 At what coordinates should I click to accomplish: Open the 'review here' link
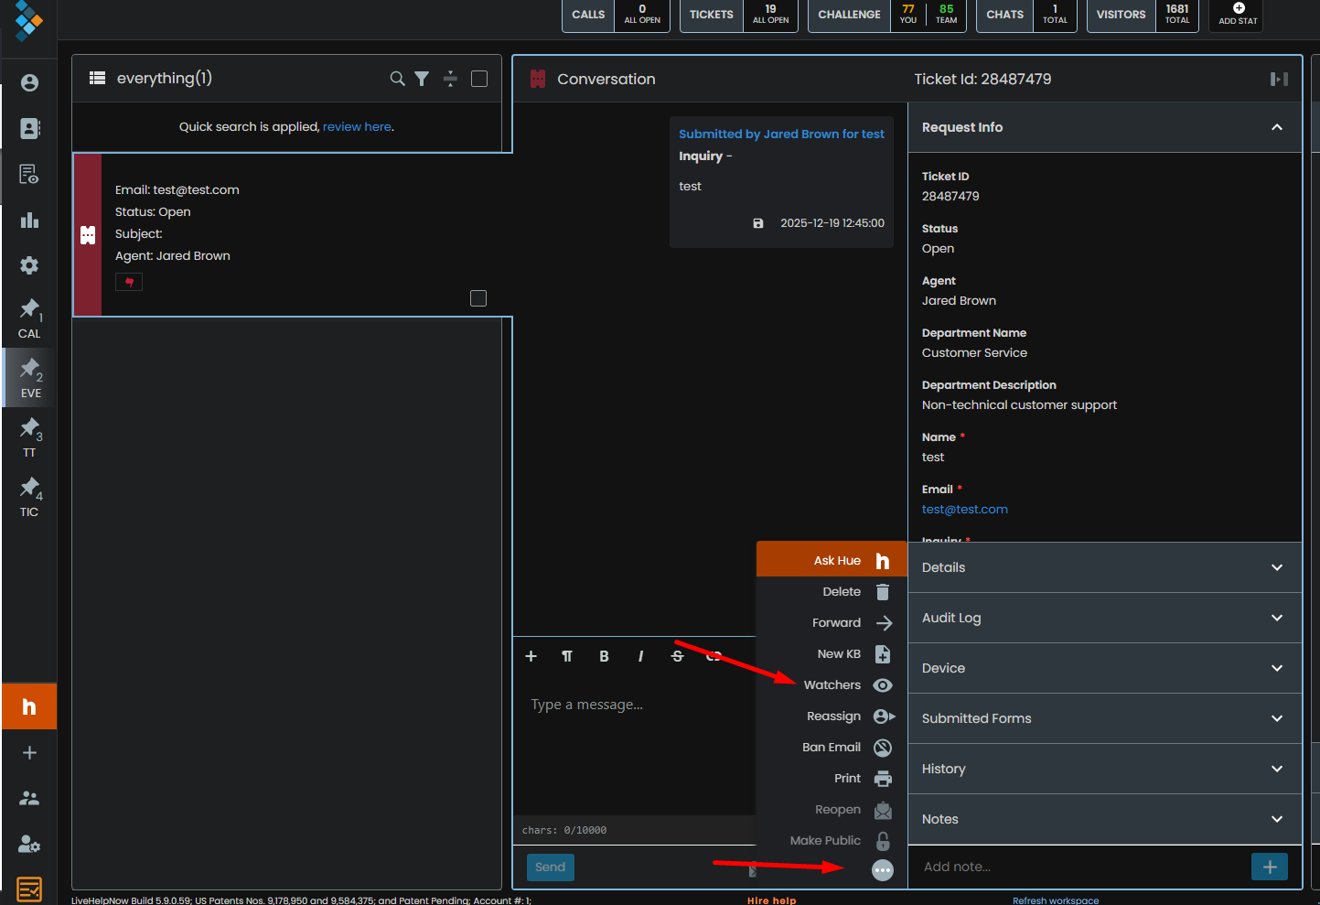tap(357, 127)
